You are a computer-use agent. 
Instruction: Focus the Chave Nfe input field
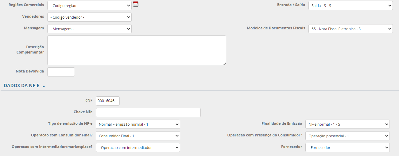point(148,113)
